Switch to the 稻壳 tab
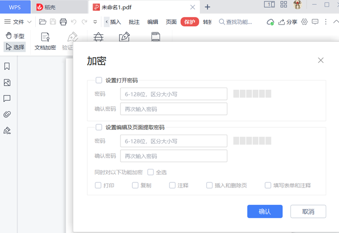Viewport: 339px width, 233px height. (x=59, y=7)
